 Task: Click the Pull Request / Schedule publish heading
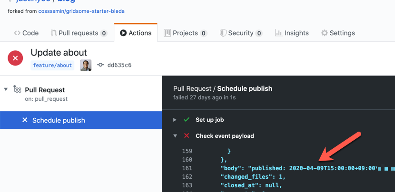pyautogui.click(x=223, y=88)
